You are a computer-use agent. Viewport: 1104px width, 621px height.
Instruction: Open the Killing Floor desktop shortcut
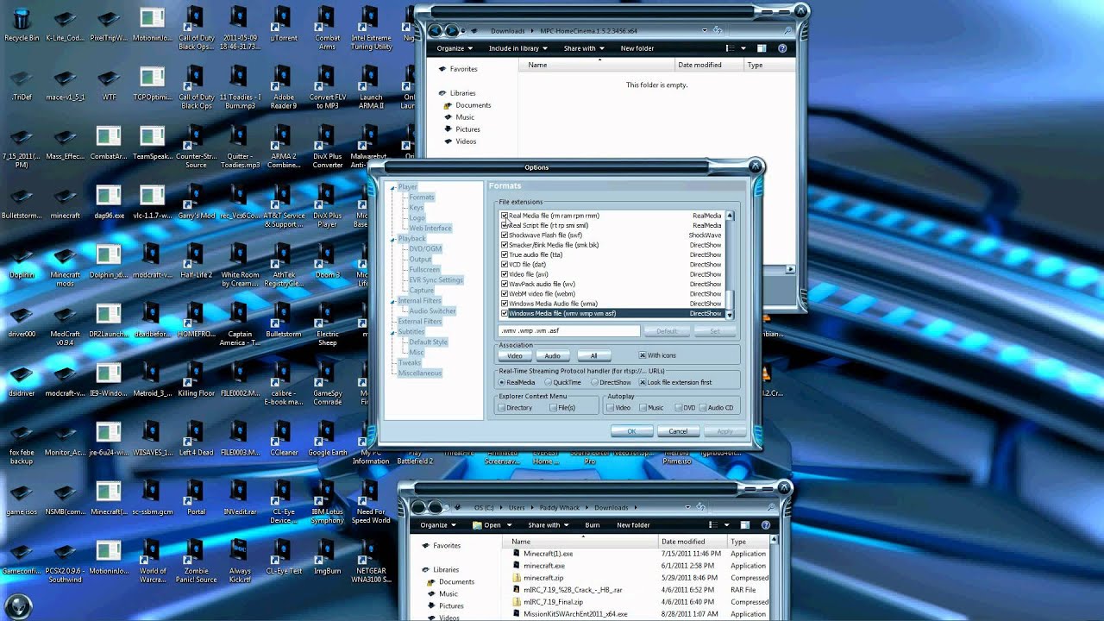click(196, 379)
